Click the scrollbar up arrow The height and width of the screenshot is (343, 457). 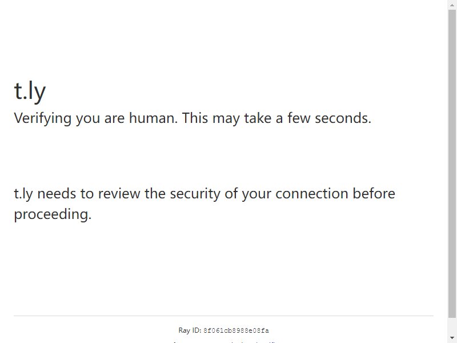[x=452, y=5]
